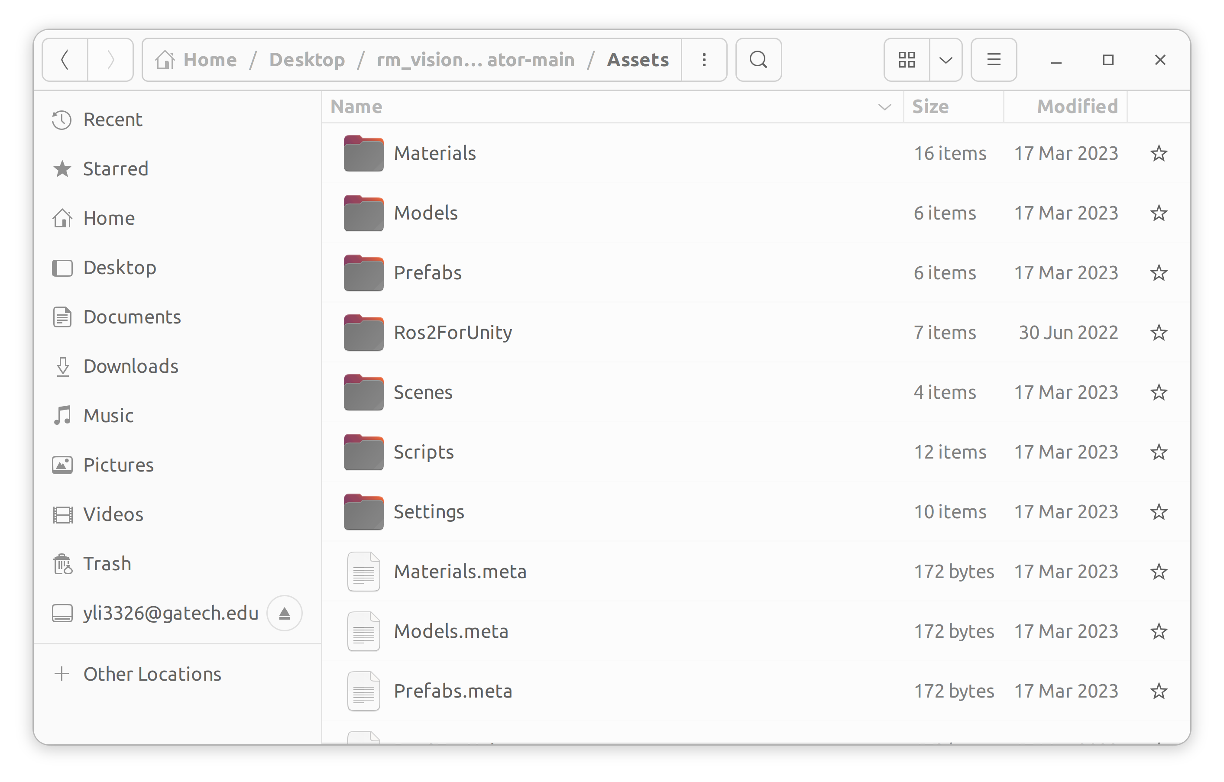Navigate to Desktop via breadcrumb
The image size is (1224, 782).
307,59
